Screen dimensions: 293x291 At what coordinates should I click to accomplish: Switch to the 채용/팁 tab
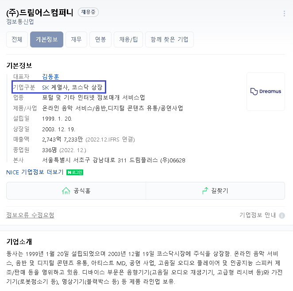[128, 39]
